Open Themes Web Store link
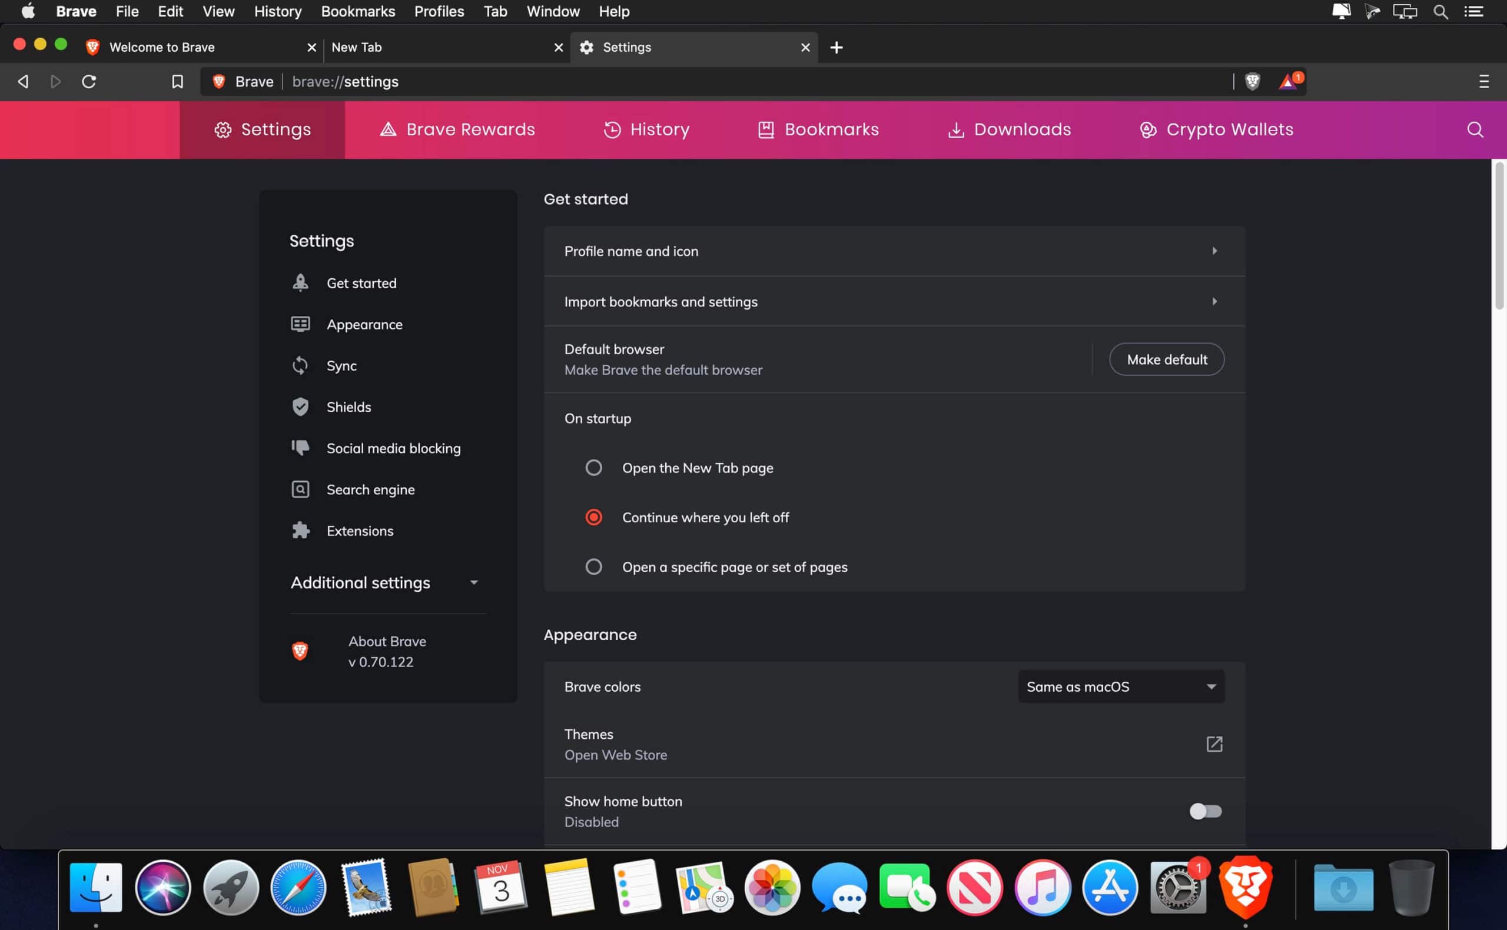 pos(1213,744)
